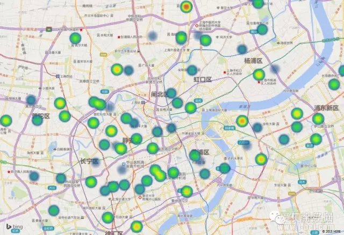Select heat spot above 杨浦区人民政府 star

tap(259, 75)
